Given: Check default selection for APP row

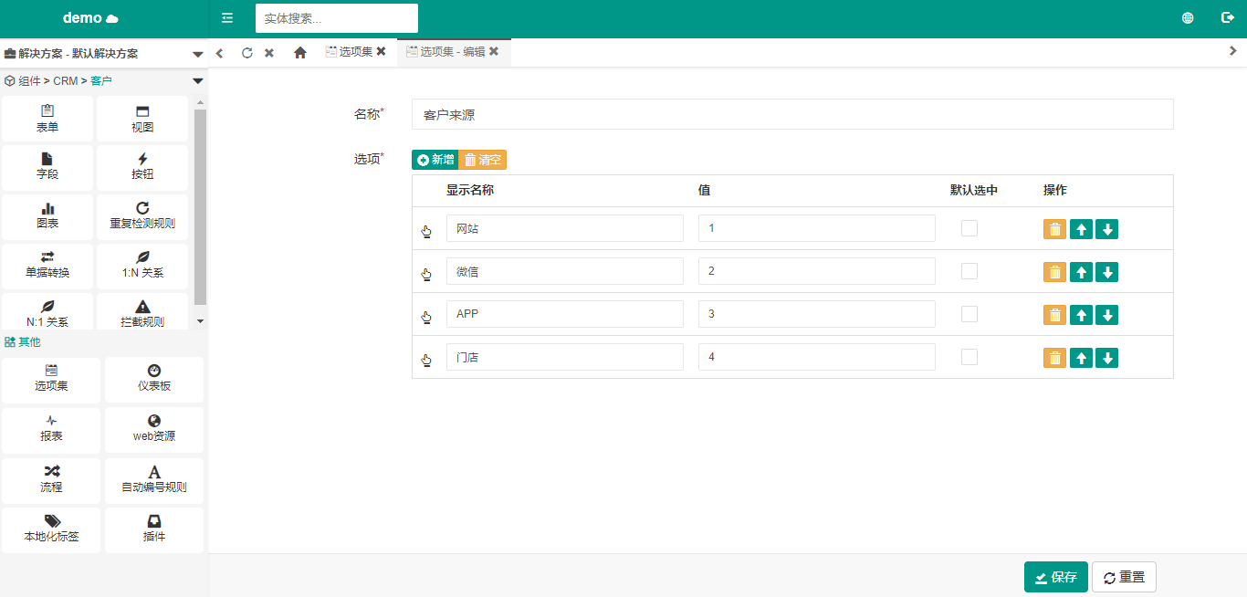Looking at the screenshot, I should point(969,314).
